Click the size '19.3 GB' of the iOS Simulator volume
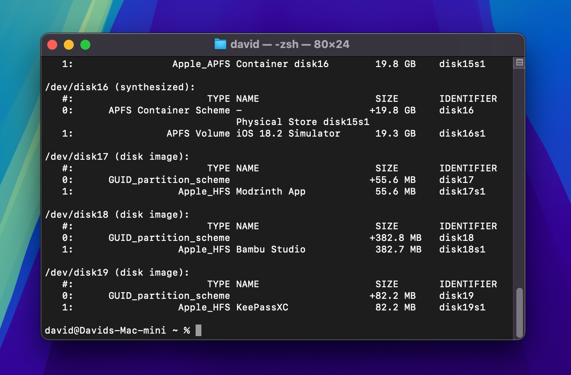Image resolution: width=571 pixels, height=375 pixels. coord(395,133)
